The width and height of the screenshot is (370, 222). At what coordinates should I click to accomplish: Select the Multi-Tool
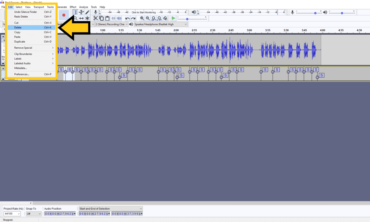point(87,18)
